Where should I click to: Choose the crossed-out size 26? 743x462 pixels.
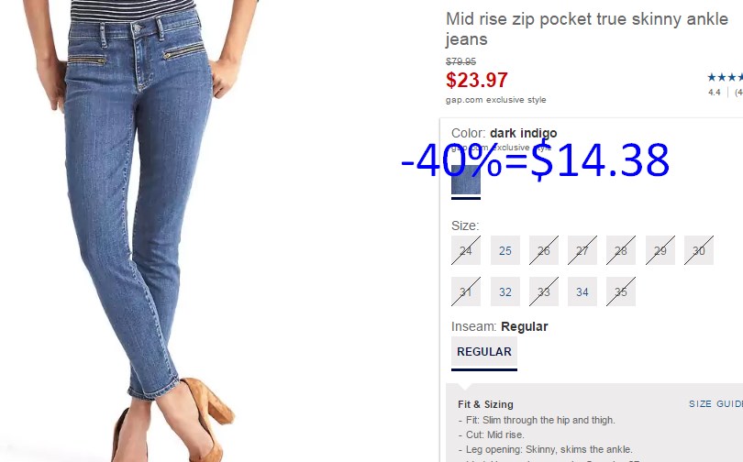pos(544,250)
